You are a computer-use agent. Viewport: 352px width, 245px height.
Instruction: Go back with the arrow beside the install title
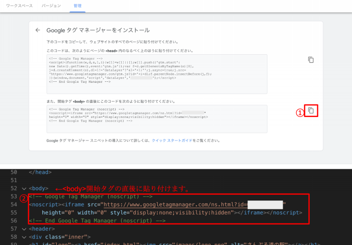[38, 30]
